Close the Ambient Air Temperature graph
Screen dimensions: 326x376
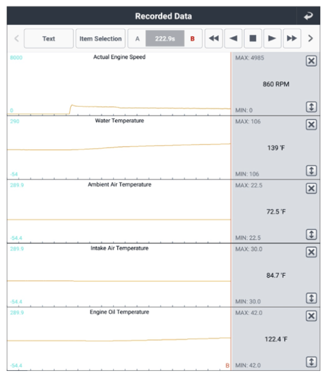tap(311, 188)
